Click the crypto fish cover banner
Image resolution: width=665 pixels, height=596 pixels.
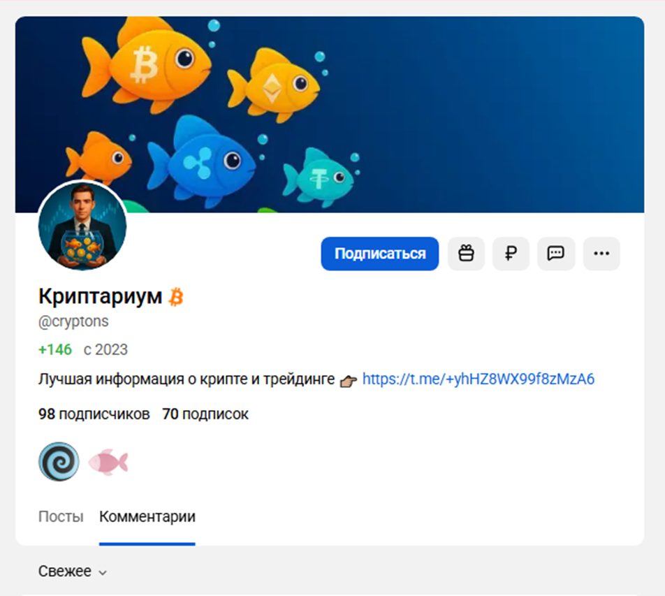(330, 115)
